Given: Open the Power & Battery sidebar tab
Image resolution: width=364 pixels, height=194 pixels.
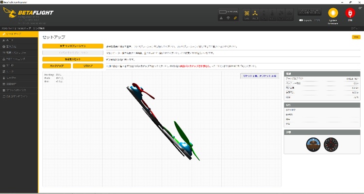Looking at the screenshot, I should tap(19, 53).
